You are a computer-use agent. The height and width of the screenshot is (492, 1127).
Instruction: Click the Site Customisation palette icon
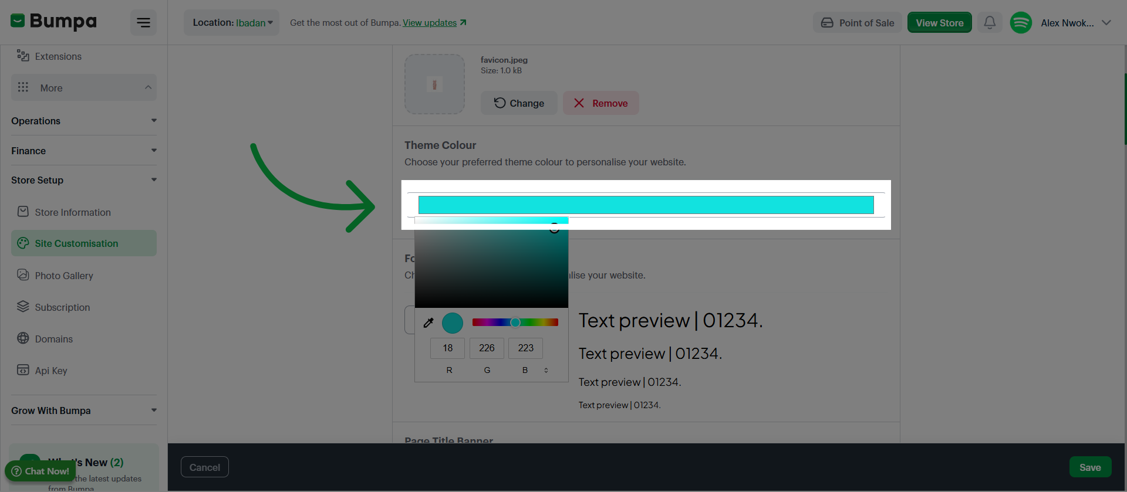click(23, 243)
